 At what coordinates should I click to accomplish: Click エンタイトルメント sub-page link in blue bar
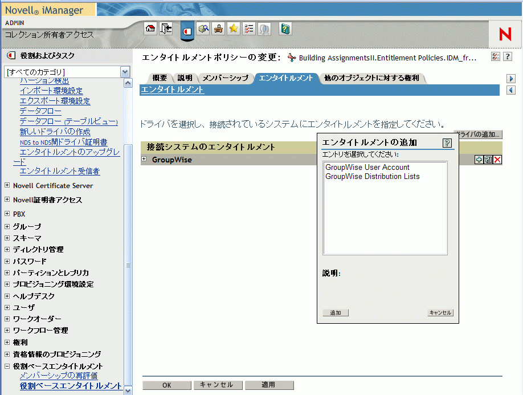[x=172, y=89]
